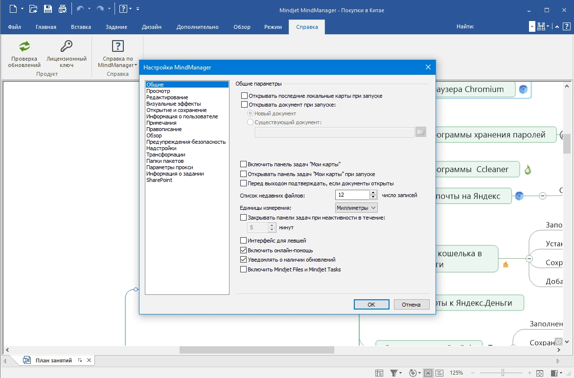
Task: Open Справка по MindManager ribbon button
Action: coord(117,54)
